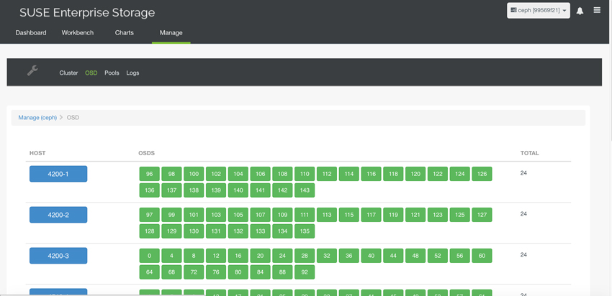Select OSD 128
The image size is (612, 296).
150,231
